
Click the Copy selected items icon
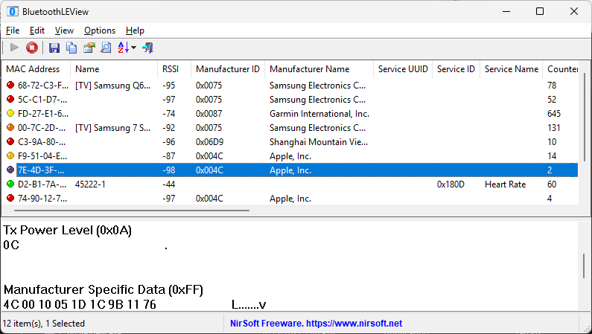click(71, 48)
